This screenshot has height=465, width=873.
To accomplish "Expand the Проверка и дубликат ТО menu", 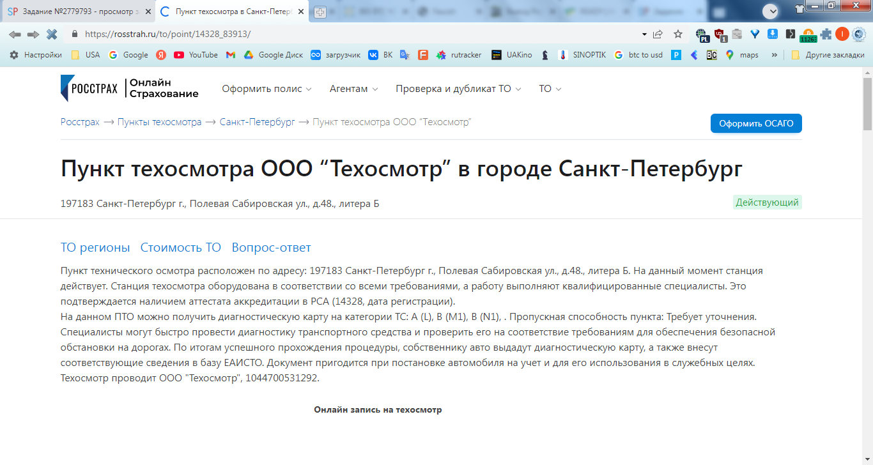I will click(x=459, y=89).
